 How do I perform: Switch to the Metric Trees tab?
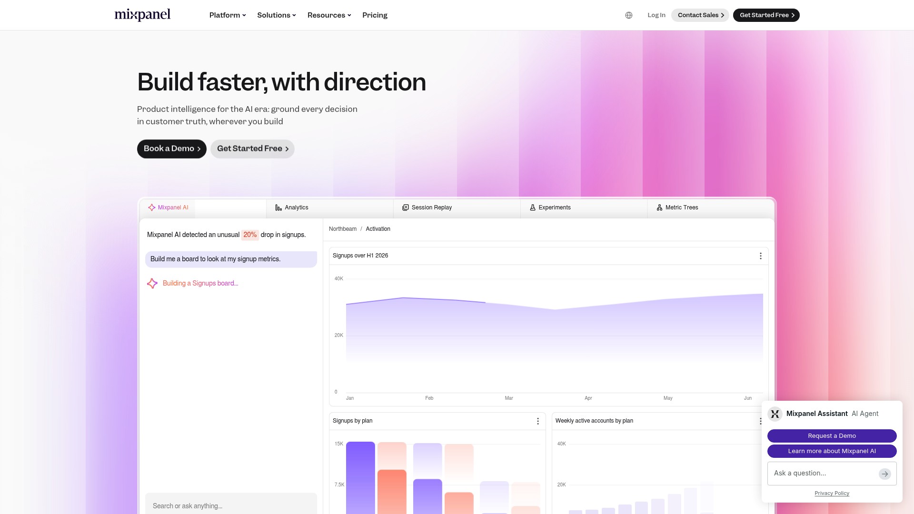coord(711,208)
